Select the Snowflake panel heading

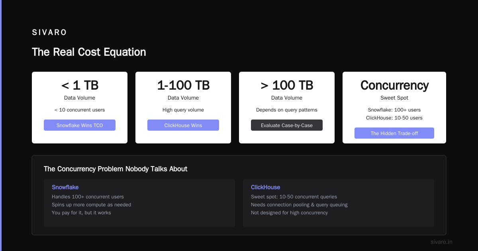point(65,187)
